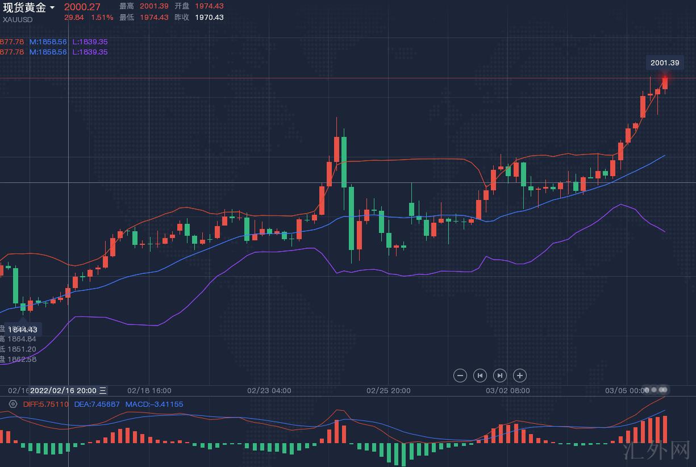This screenshot has width=696, height=467.
Task: Select the DEA:7.45687 indicator value
Action: pyautogui.click(x=97, y=404)
